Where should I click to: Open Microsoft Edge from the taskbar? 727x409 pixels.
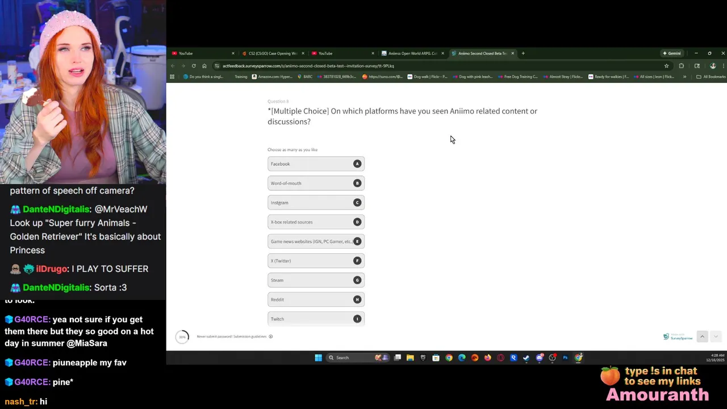click(x=462, y=358)
